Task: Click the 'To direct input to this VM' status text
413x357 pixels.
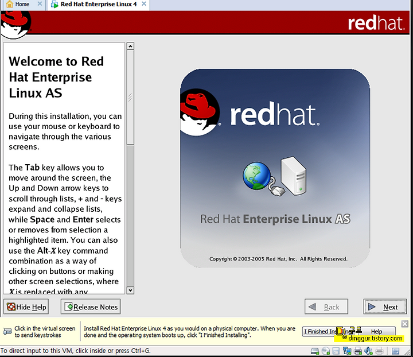Action: click(76, 351)
